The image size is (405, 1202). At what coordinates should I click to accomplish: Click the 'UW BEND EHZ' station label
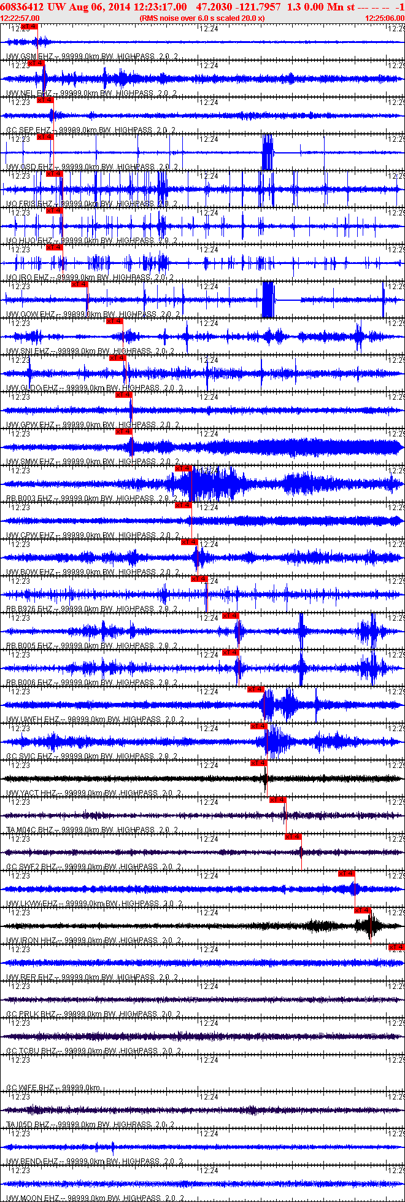tap(31, 1161)
